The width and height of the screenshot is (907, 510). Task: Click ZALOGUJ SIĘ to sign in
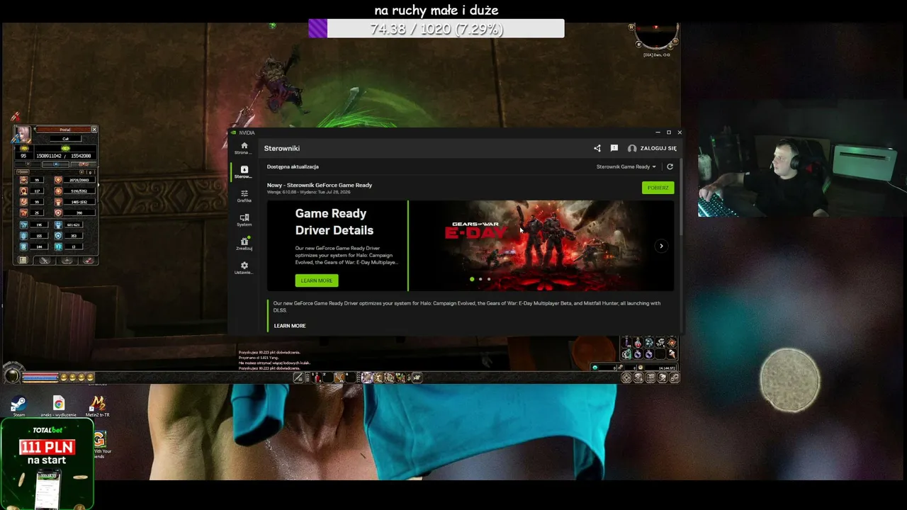click(652, 149)
